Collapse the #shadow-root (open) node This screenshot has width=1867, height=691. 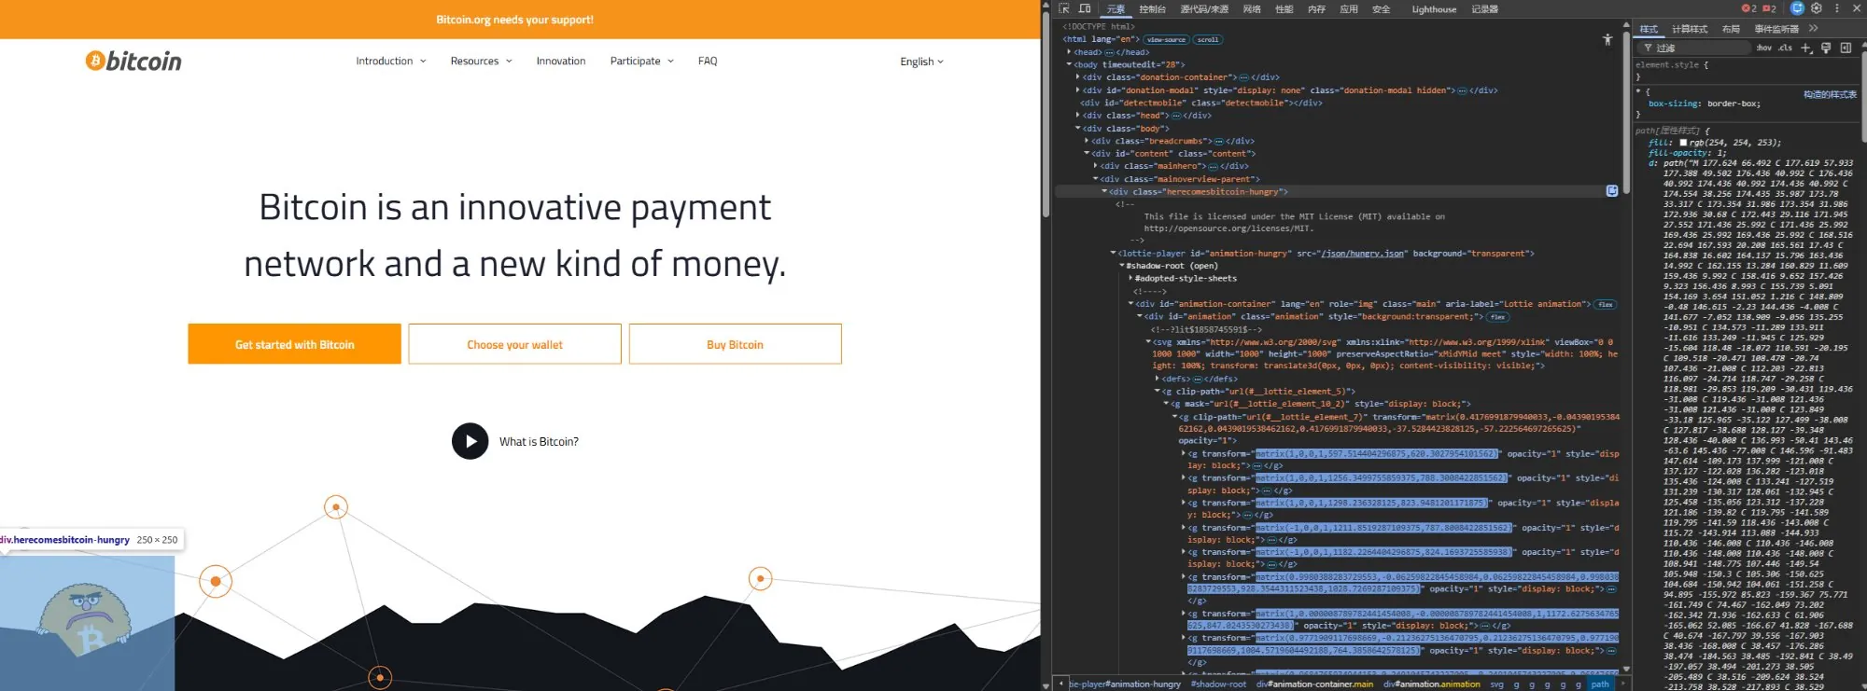(x=1122, y=266)
